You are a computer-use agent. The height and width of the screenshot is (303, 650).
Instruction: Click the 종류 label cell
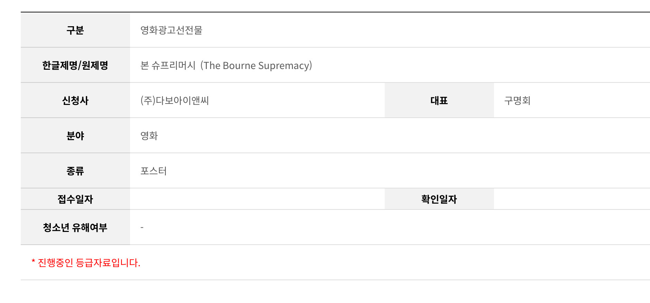point(75,171)
